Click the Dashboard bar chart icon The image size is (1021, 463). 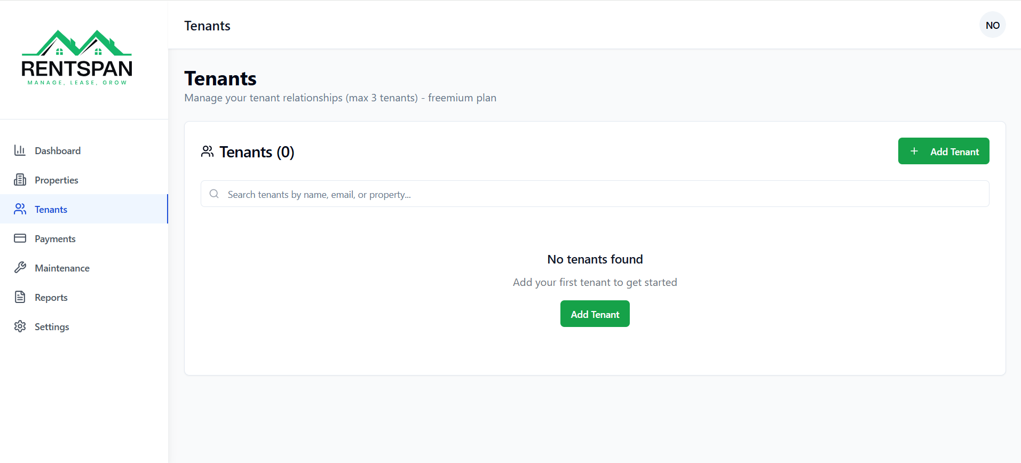click(20, 150)
